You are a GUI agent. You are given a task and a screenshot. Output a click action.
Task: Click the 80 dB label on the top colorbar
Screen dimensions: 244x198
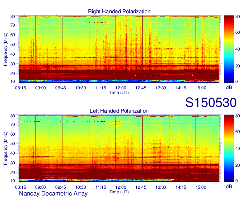pyautogui.click(x=238, y=16)
